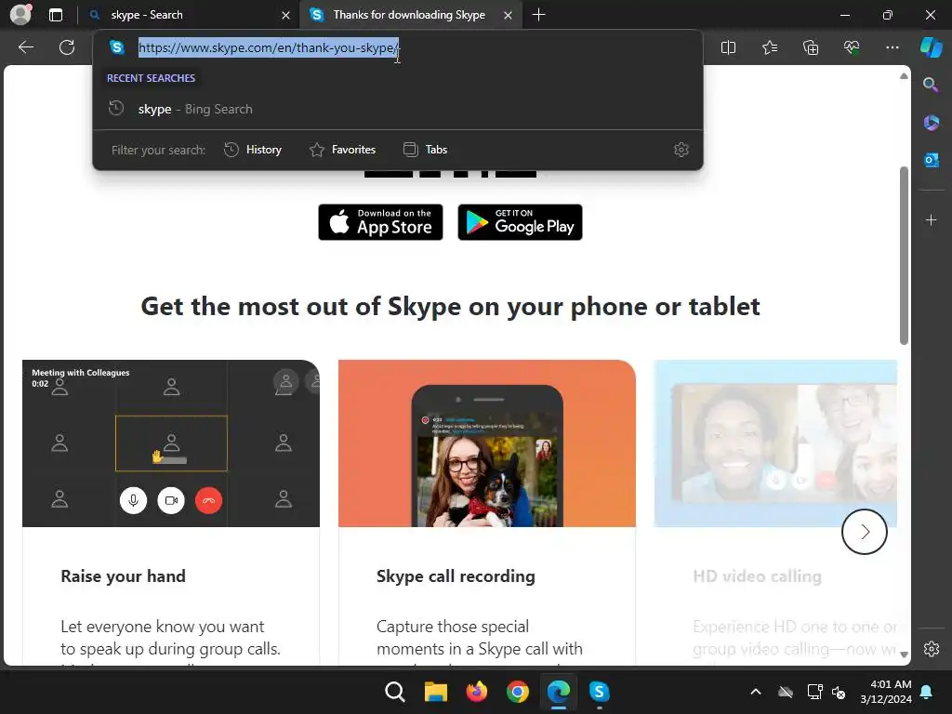Click the scrollbar up arrow
The width and height of the screenshot is (952, 714).
click(x=904, y=76)
